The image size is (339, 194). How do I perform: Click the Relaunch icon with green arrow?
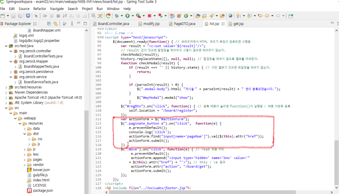160,16
